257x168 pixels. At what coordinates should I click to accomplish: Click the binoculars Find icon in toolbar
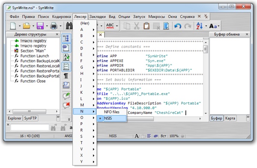(x=69, y=26)
